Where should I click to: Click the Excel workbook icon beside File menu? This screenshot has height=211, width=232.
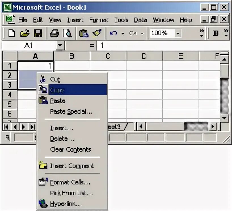pos(10,19)
